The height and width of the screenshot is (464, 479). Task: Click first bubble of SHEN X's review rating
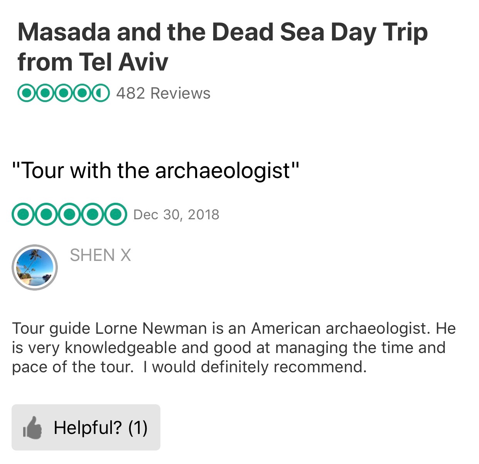point(24,214)
